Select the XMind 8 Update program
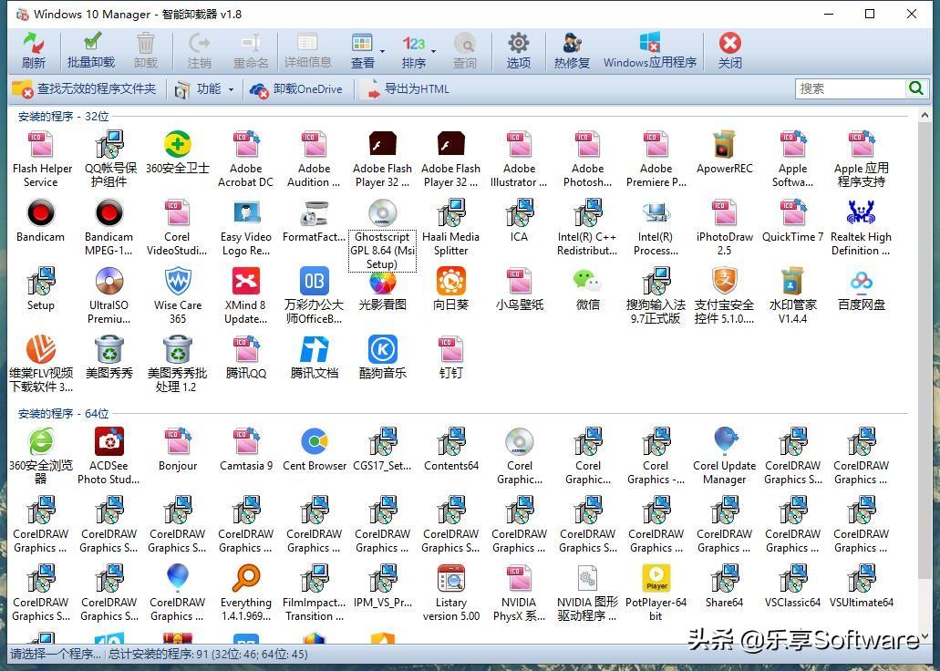The height and width of the screenshot is (671, 940). [x=246, y=296]
